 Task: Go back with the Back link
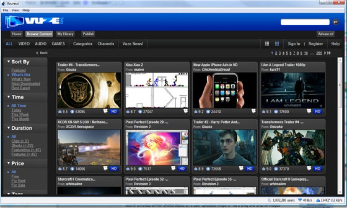click(x=42, y=53)
